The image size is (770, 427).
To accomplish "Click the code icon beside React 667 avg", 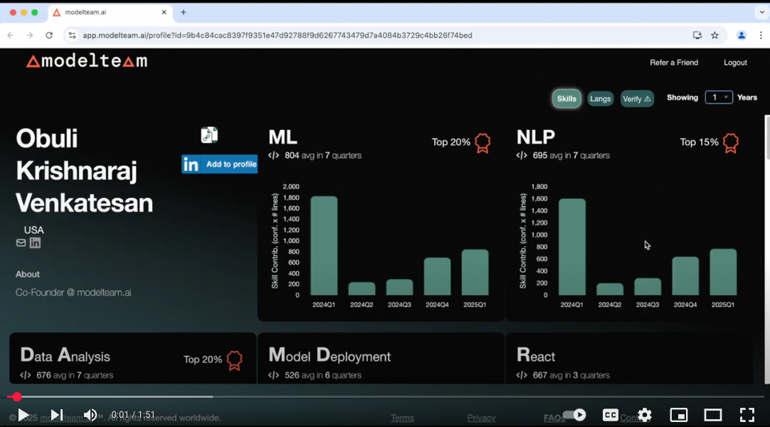I will point(522,375).
